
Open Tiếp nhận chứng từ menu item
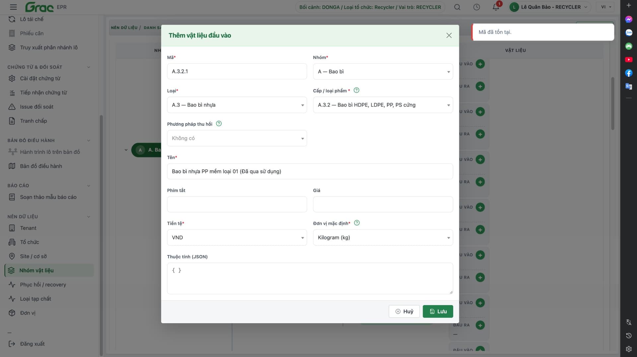[x=43, y=93]
